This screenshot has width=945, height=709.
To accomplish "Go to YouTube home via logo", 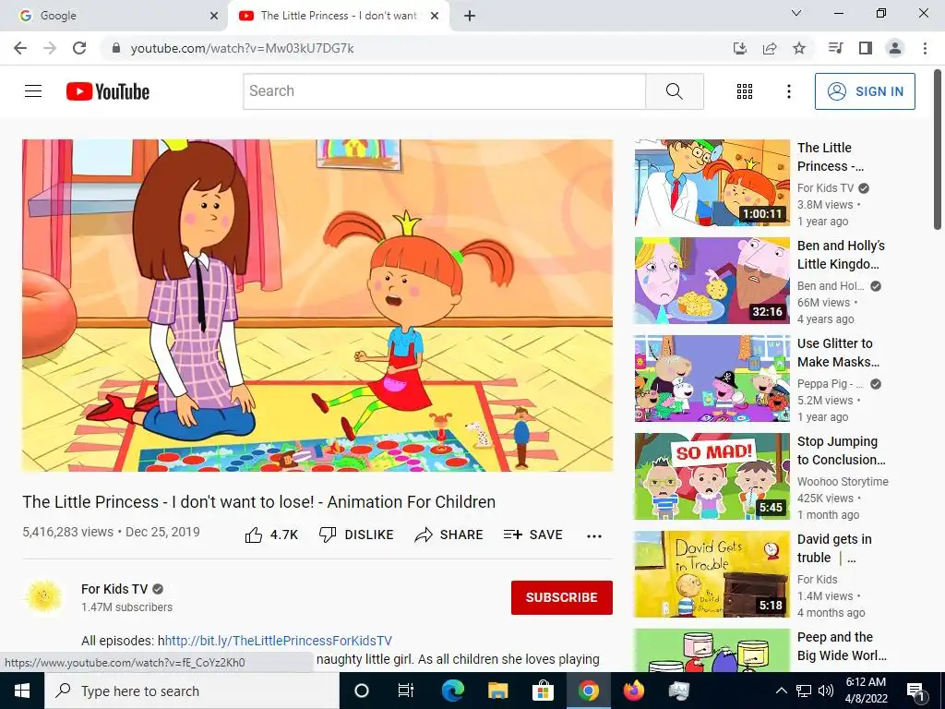I will (x=108, y=91).
